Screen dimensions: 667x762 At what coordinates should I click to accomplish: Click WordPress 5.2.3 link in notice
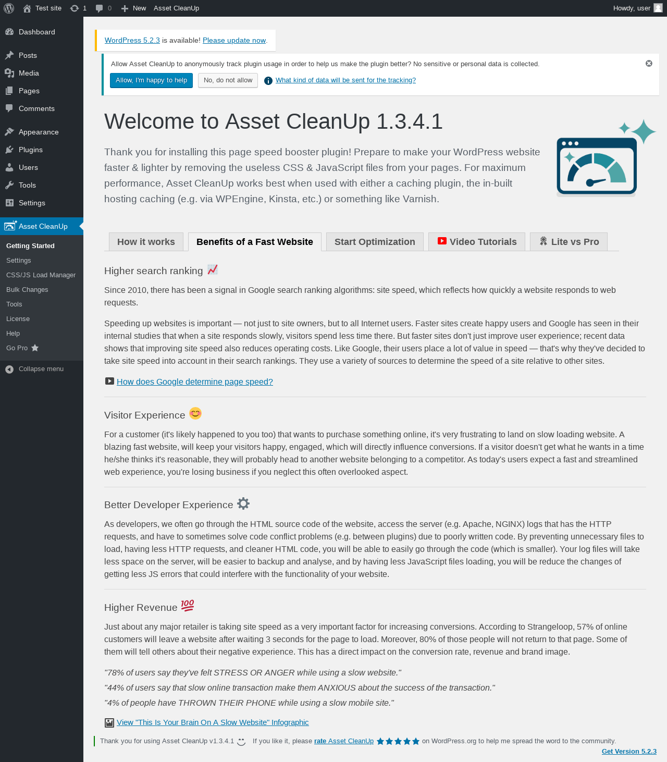(x=132, y=40)
